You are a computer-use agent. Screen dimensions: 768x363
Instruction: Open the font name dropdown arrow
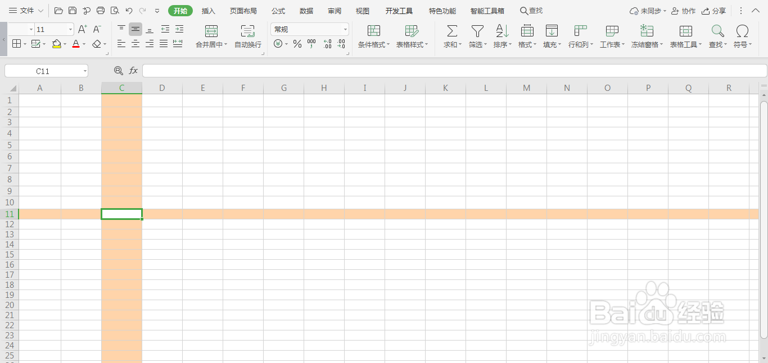click(x=31, y=29)
